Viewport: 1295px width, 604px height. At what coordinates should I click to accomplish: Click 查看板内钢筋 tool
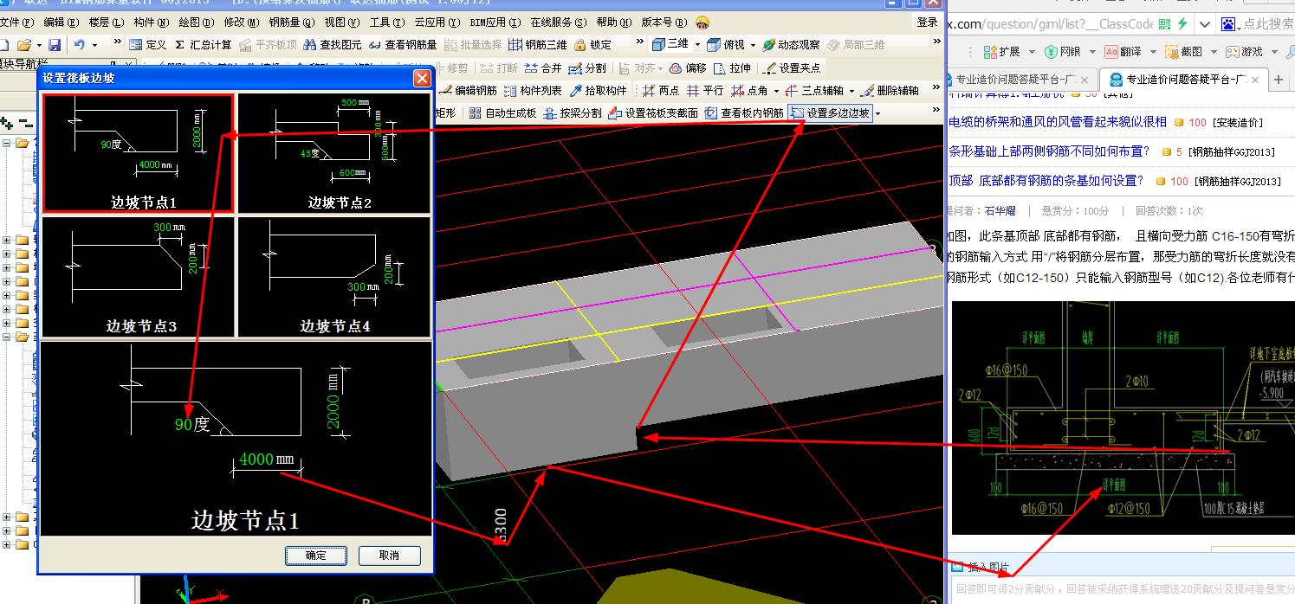(x=745, y=112)
